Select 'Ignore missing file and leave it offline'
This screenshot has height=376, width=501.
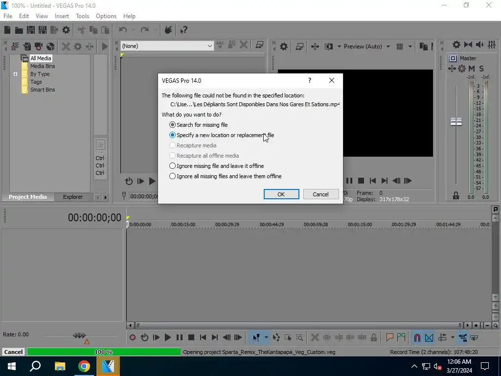[216, 166]
